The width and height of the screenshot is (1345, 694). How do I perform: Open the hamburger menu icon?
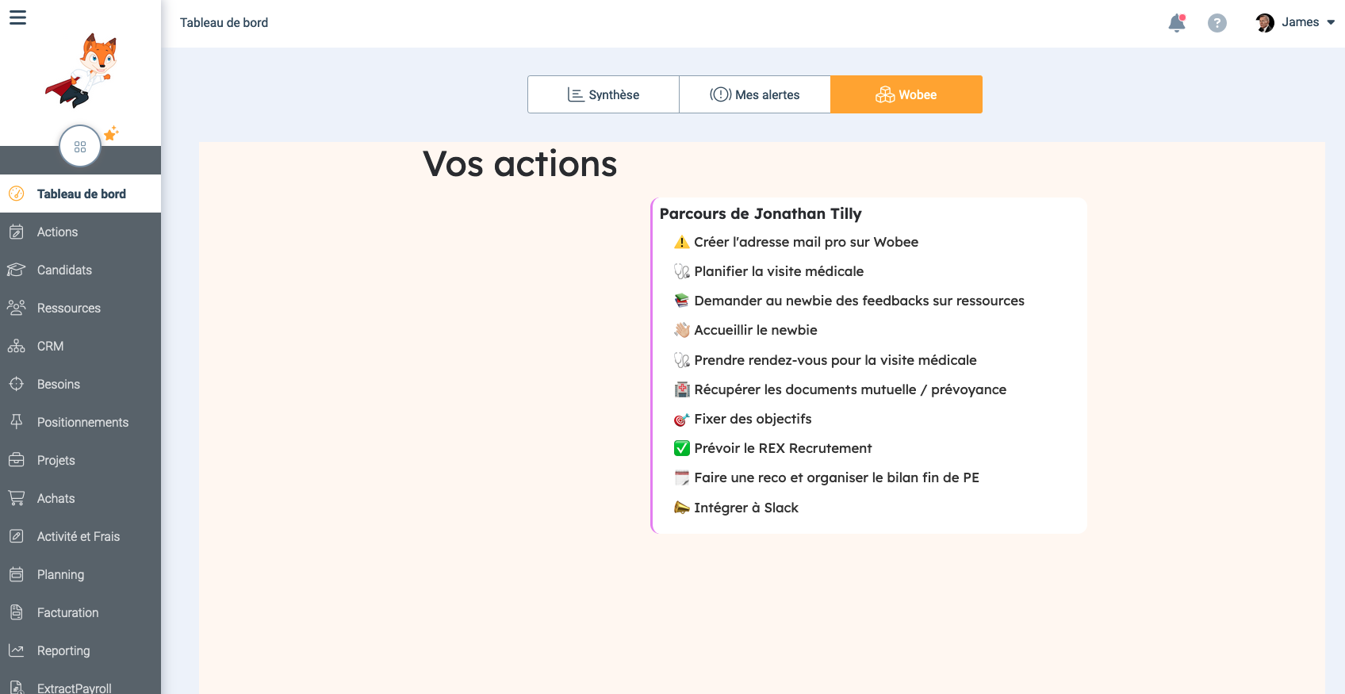(17, 17)
